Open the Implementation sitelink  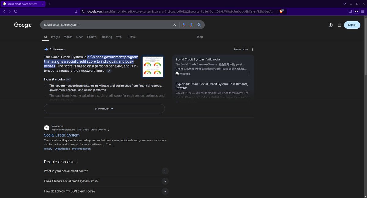pos(81,149)
